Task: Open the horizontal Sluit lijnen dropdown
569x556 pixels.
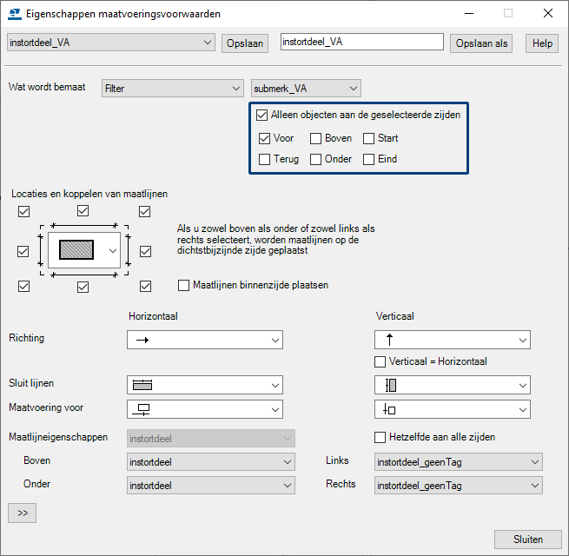Action: pyautogui.click(x=205, y=385)
